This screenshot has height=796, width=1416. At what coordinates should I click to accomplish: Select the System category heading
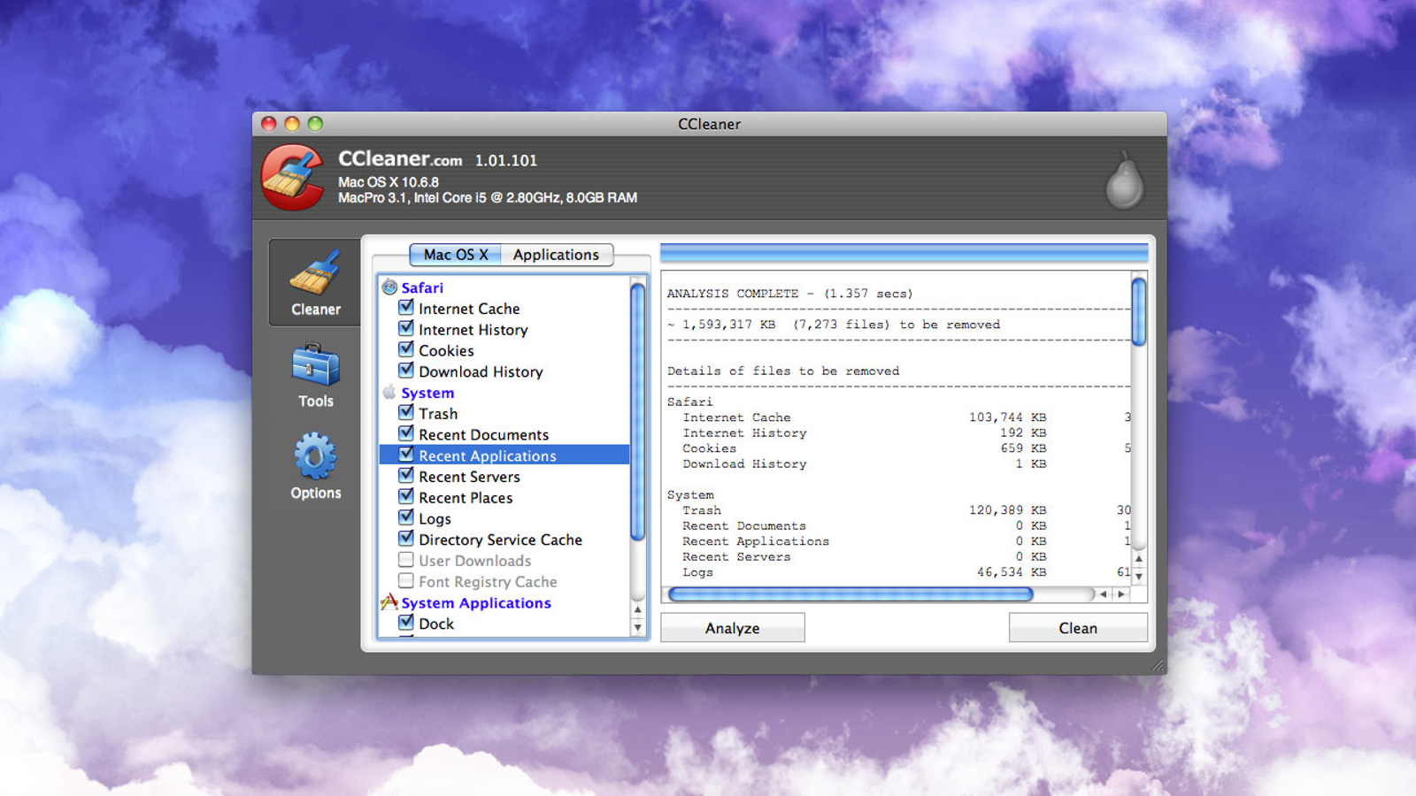pyautogui.click(x=427, y=393)
